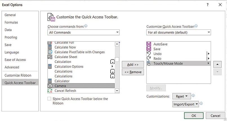The width and height of the screenshot is (227, 121).
Task: Click the Add >> button
Action: pyautogui.click(x=133, y=65)
